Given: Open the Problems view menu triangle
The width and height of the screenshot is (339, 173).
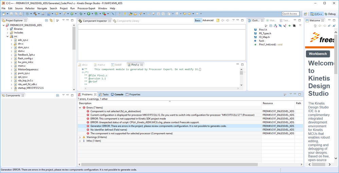Looking at the screenshot, I should coord(291,94).
